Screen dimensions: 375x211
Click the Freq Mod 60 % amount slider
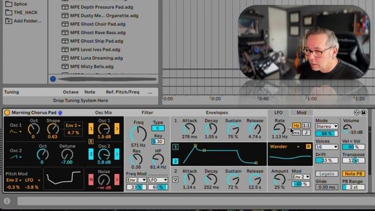(158, 188)
